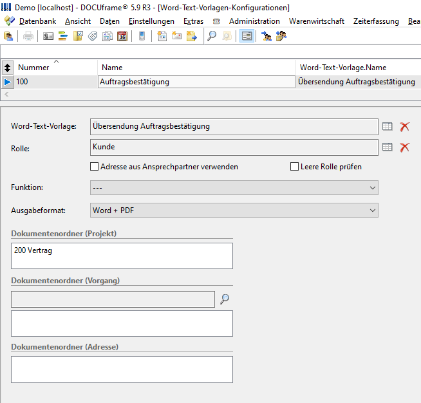Click the small phone icon in menu bar

[216, 21]
